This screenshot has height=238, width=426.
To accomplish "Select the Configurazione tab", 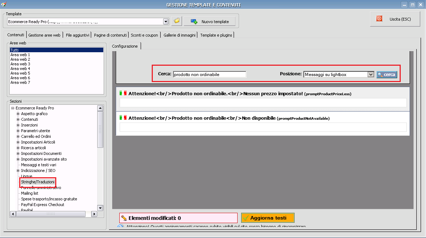I will pyautogui.click(x=125, y=46).
